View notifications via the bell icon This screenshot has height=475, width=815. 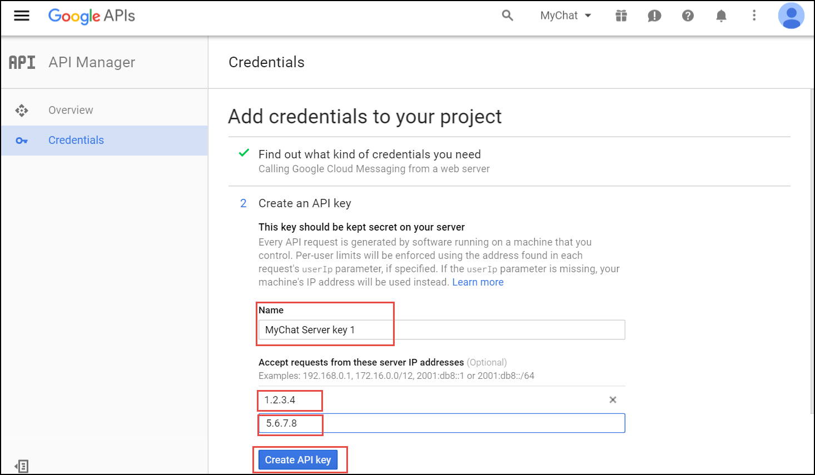(x=721, y=16)
